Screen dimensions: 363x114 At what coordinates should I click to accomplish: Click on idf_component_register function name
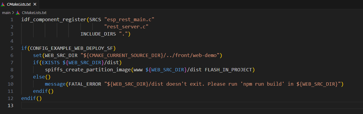(x=54, y=20)
